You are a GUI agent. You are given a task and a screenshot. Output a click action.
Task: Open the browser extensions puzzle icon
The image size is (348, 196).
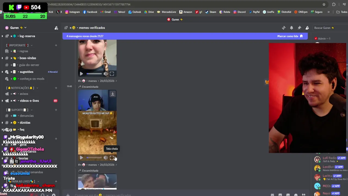(334, 4)
